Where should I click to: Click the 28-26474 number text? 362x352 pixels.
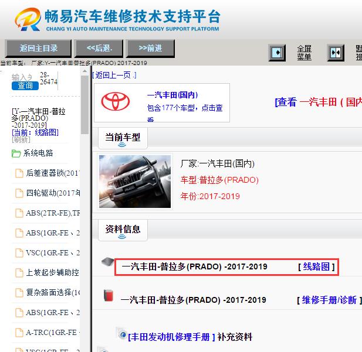(x=49, y=78)
